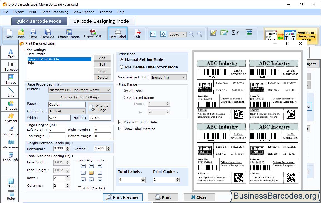Toggle the Ruler sidebar icon
The image size is (321, 203).
(11, 196)
